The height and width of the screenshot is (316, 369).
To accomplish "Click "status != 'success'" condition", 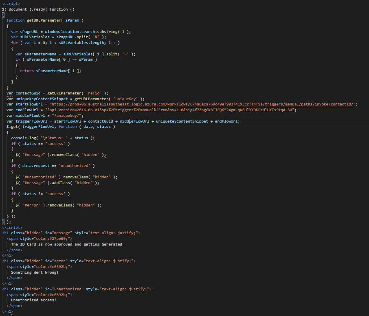I will coord(44,194).
